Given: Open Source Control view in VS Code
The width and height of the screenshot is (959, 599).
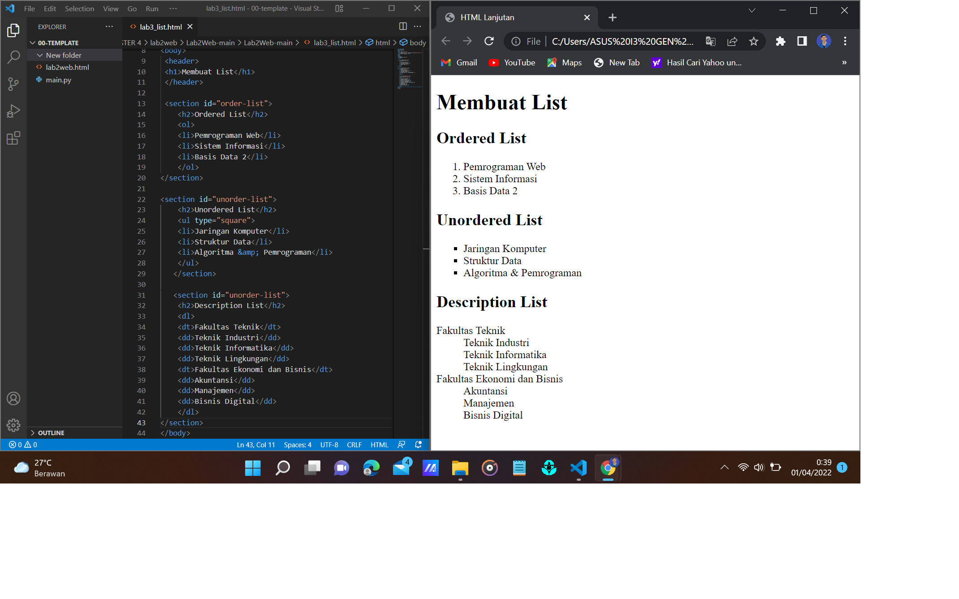Looking at the screenshot, I should pos(13,84).
